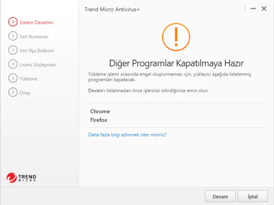Click the Sistem Denetimi step arrow icon
The height and width of the screenshot is (205, 274).
point(13,22)
